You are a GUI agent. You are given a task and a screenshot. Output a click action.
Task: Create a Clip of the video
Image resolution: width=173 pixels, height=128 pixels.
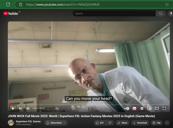157,123
